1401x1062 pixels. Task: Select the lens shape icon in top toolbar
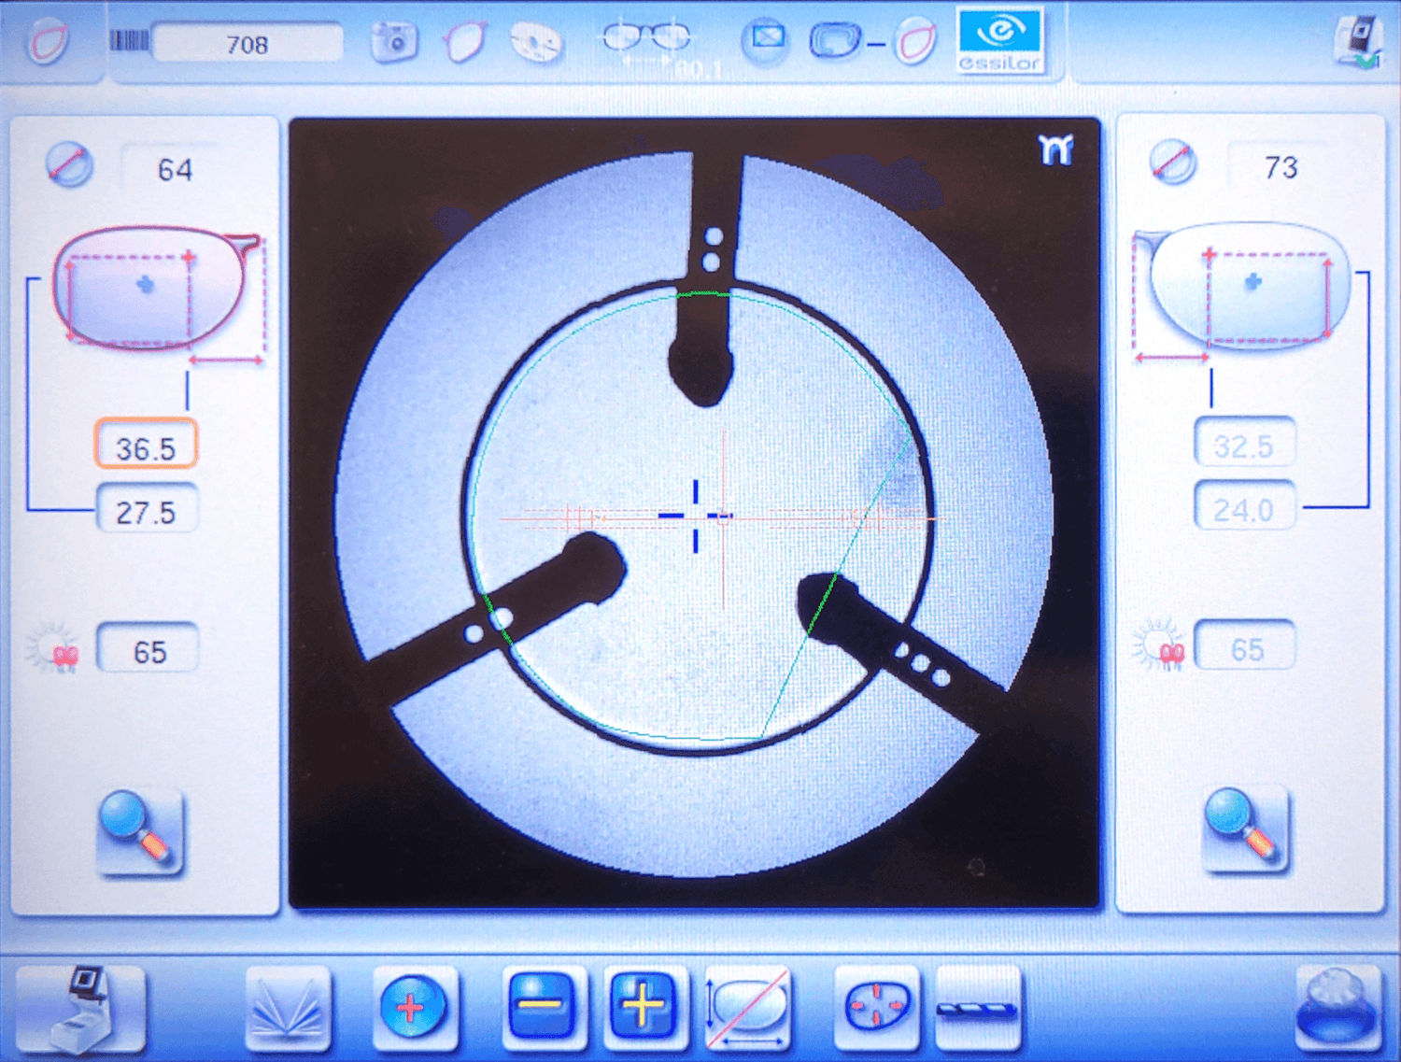pyautogui.click(x=464, y=42)
